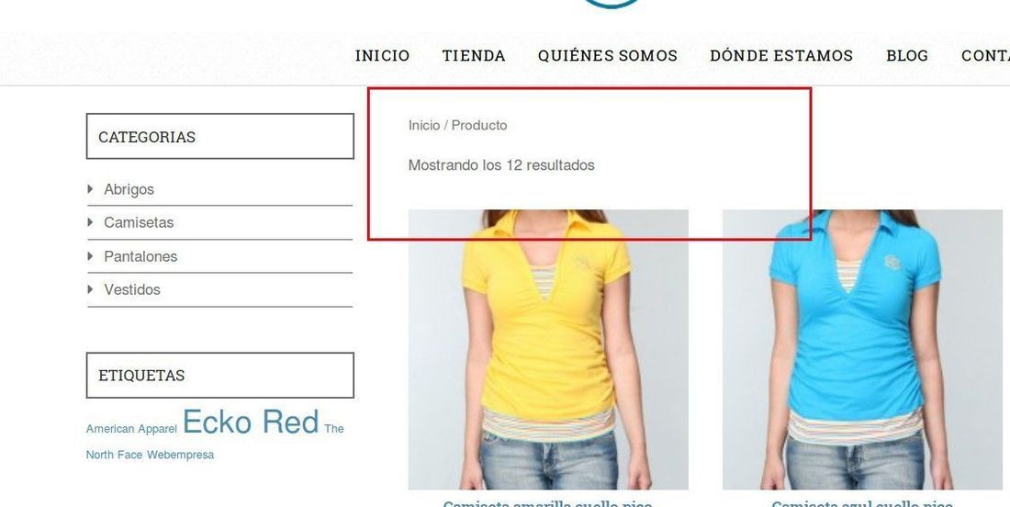
Task: Click the arrow icon beside Abrigos
Action: pos(90,189)
